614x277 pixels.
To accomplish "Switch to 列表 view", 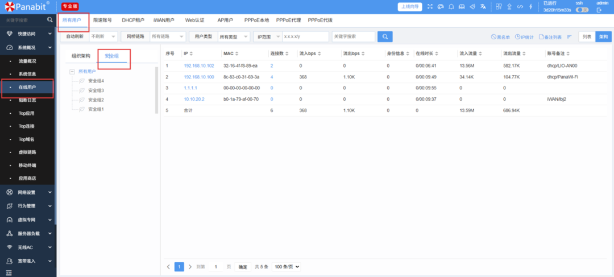I will tap(587, 36).
